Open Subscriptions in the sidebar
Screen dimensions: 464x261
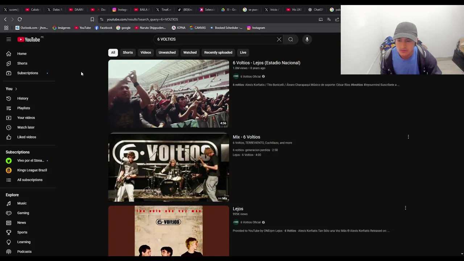coord(28,73)
